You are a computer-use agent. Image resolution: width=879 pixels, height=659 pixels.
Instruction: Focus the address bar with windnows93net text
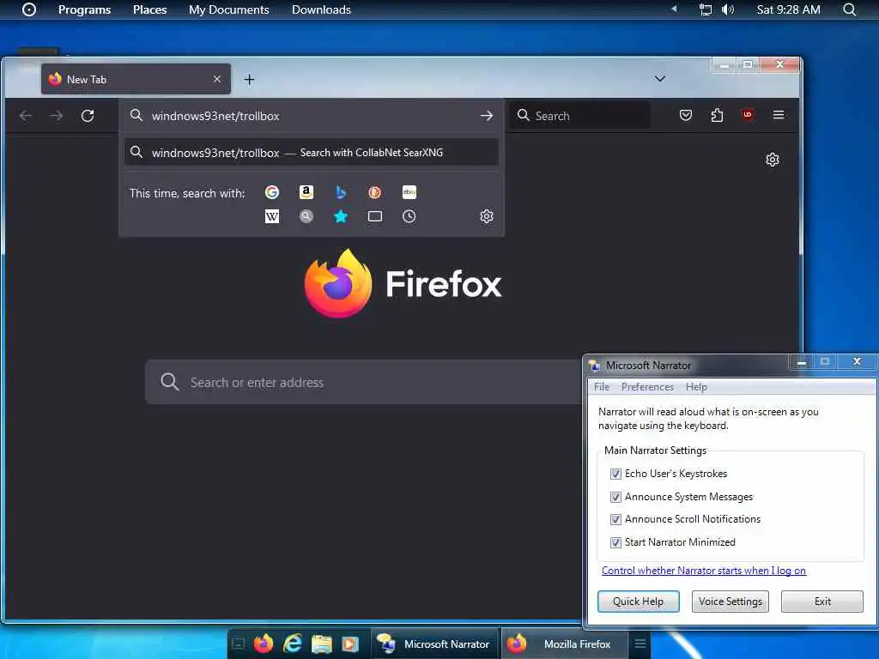(x=311, y=116)
